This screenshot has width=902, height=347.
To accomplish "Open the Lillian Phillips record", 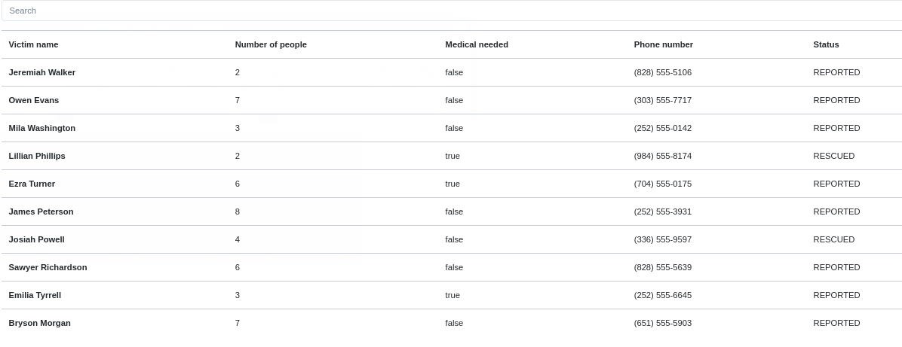I will point(37,156).
